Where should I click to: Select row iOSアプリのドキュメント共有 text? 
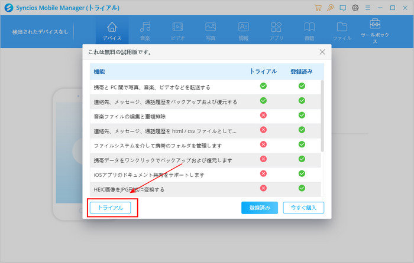[149, 175]
